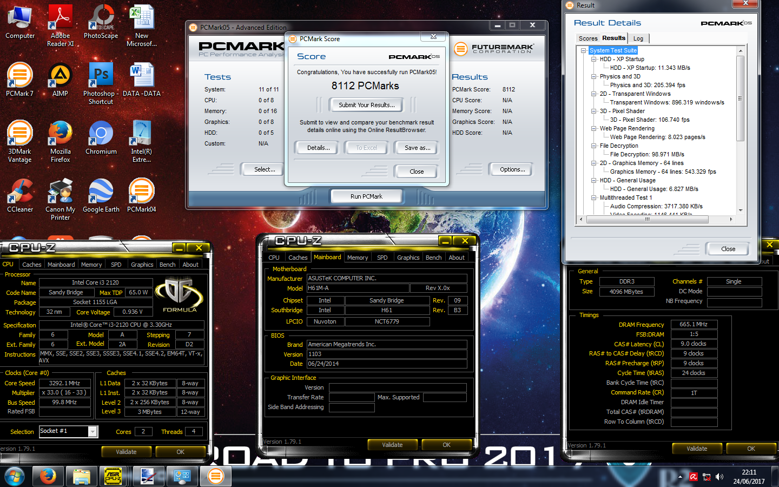
Task: Select the CCleaner desktop icon
Action: click(20, 195)
